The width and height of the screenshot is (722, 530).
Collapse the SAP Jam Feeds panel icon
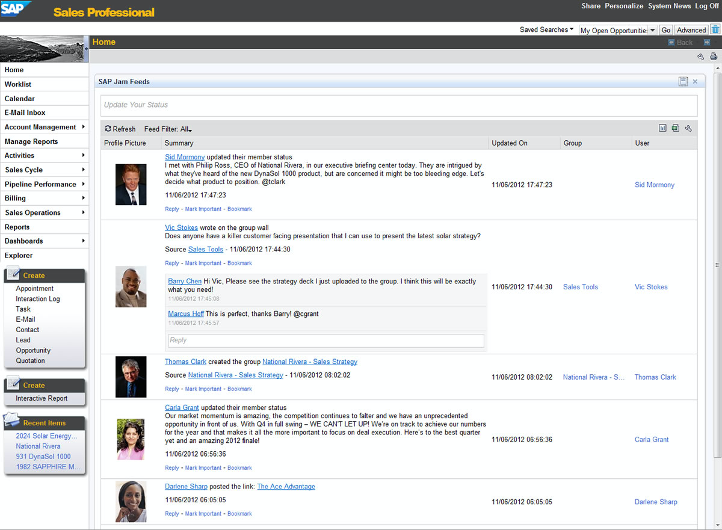coord(683,81)
